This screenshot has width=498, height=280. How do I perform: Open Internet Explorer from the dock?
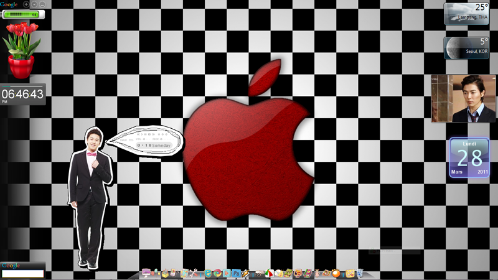(208, 273)
